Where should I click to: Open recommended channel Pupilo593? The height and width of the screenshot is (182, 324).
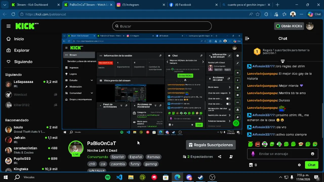31,161
